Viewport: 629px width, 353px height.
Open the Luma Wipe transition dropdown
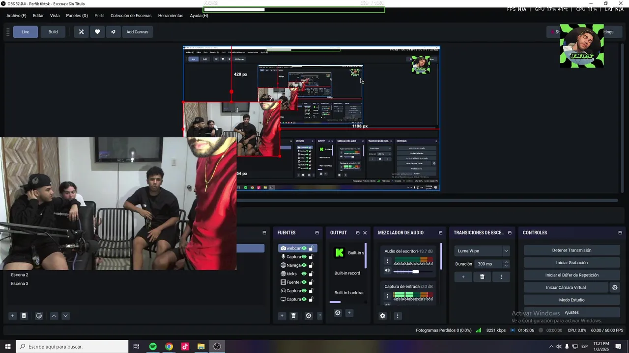(482, 251)
